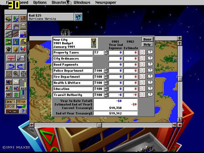Click the Fire Department funding stepper arrows
This screenshot has width=204, height=153.
coord(106,76)
